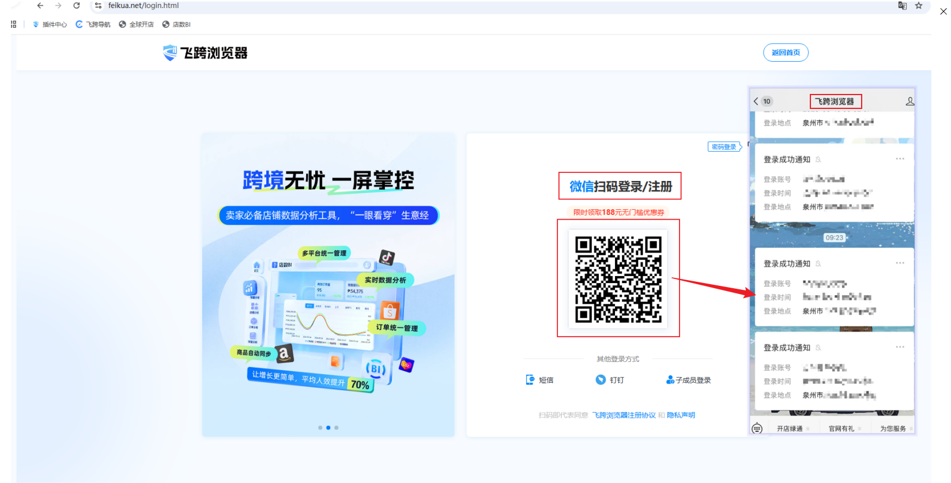Click the 限时领取188元无门槛优惠券 coupon text
Viewport: 951px width, 483px height.
619,212
